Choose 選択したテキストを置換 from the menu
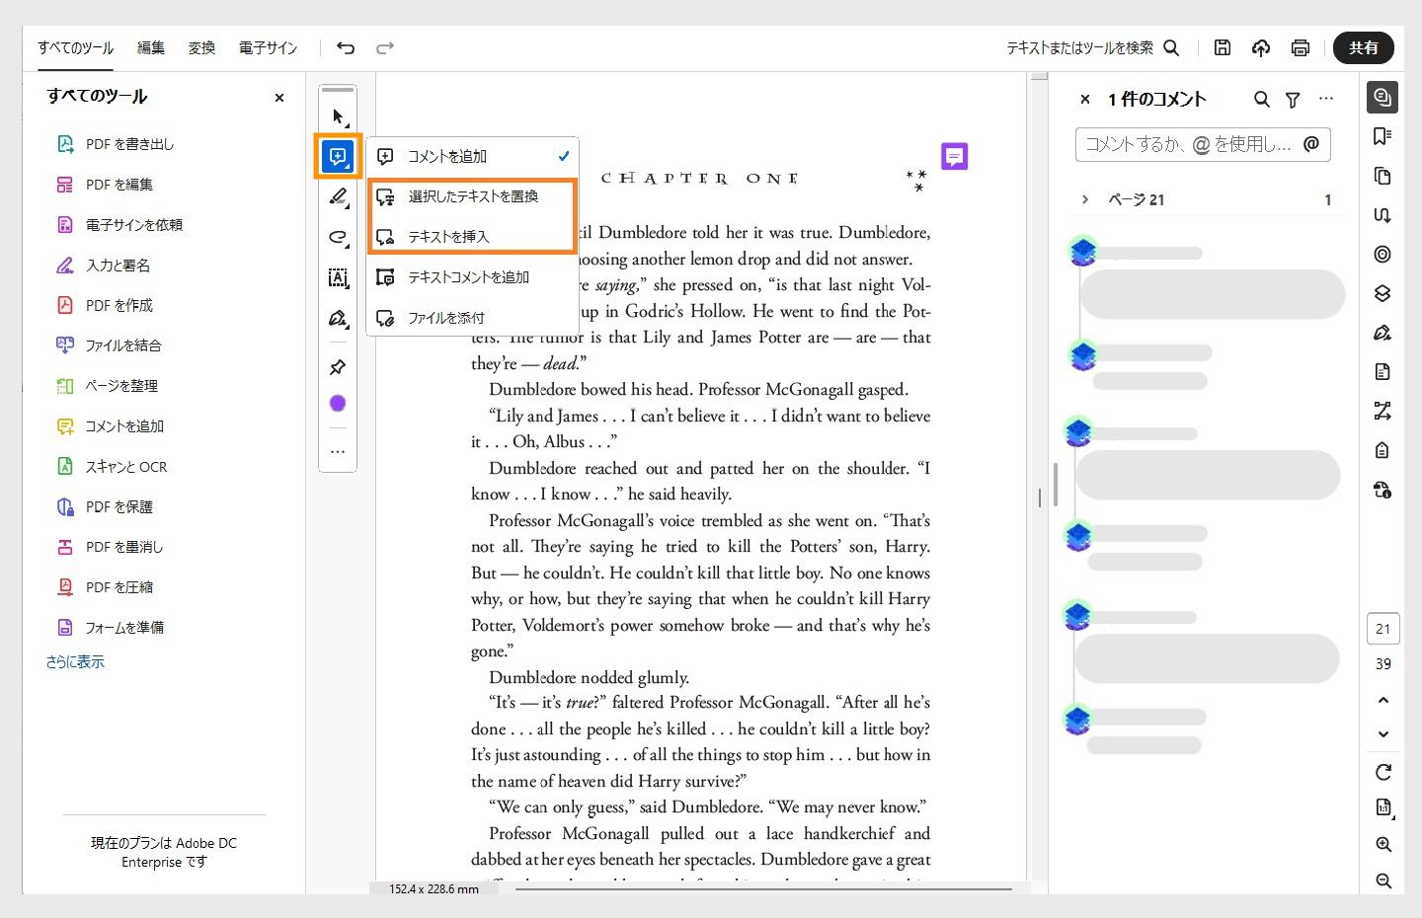Viewport: 1422px width, 918px height. (472, 196)
